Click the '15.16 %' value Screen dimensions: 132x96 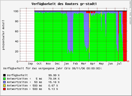point(54,82)
